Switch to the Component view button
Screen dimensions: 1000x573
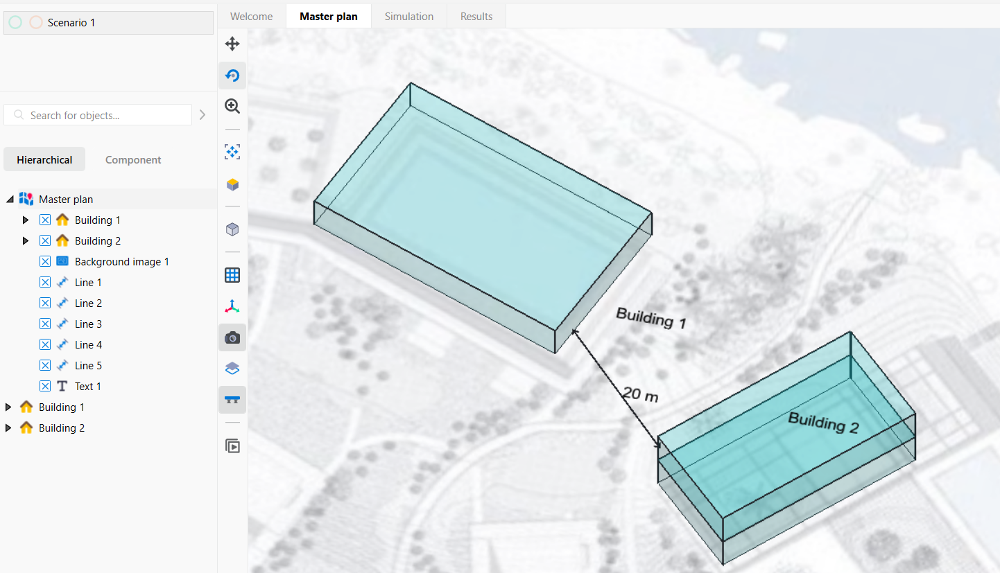coord(133,160)
